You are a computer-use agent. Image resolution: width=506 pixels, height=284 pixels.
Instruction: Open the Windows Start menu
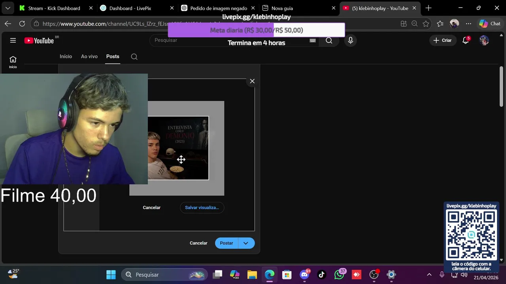click(111, 275)
